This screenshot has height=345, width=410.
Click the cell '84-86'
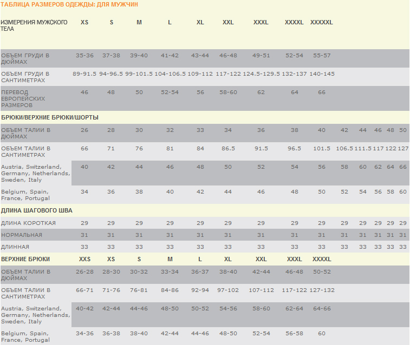click(170, 290)
